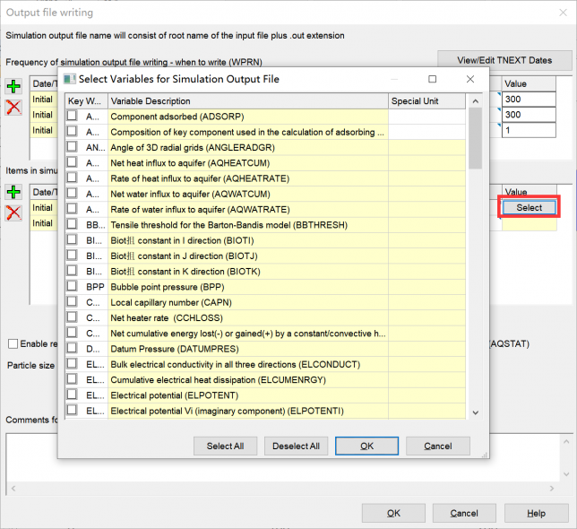The image size is (577, 529).
Task: Click Special Unit cell for Net heater rate
Action: pyautogui.click(x=427, y=317)
